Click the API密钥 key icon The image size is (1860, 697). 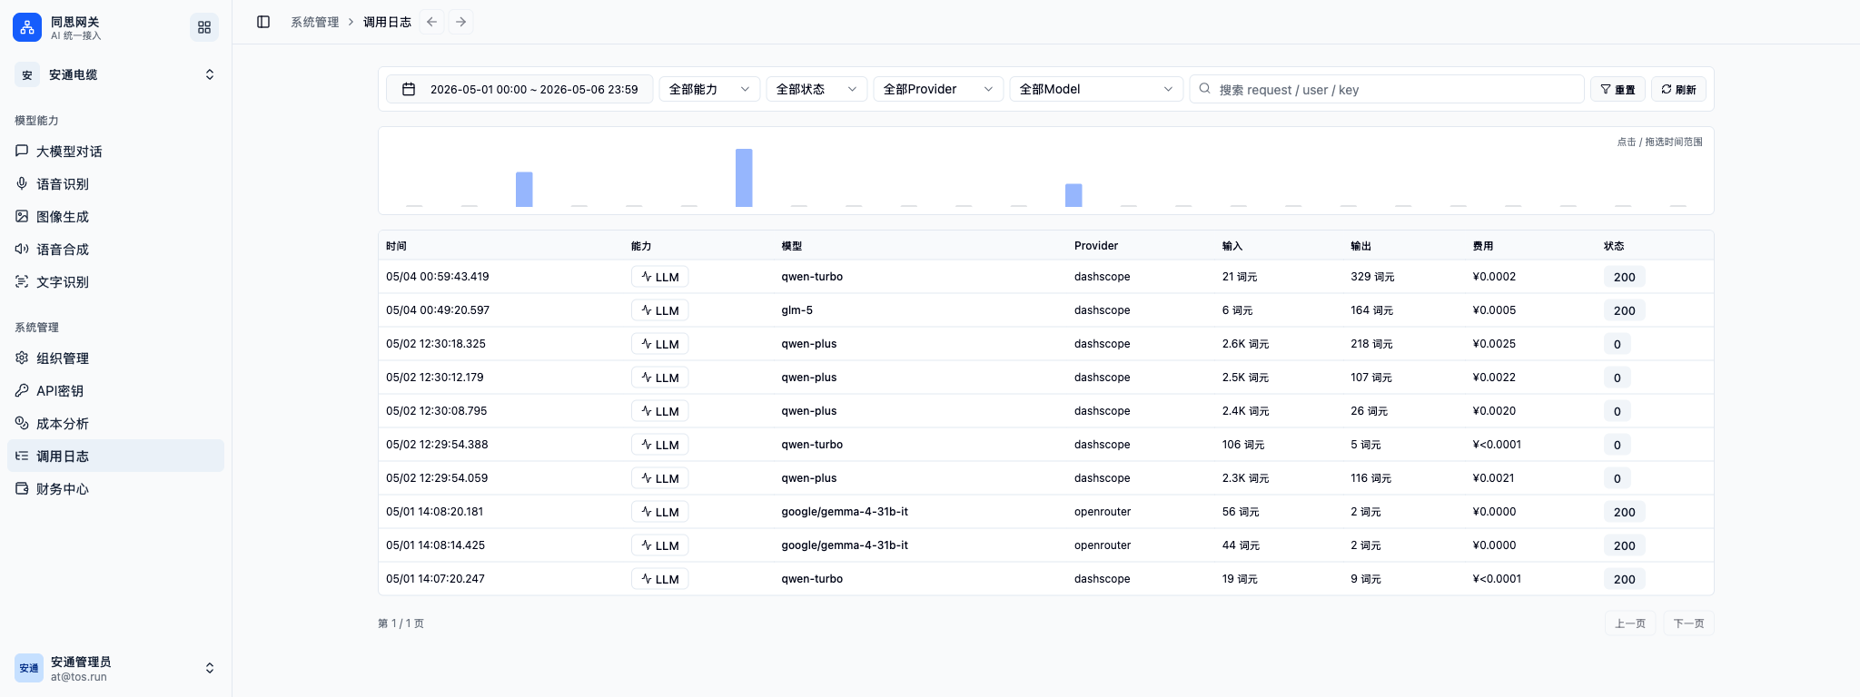(x=22, y=390)
